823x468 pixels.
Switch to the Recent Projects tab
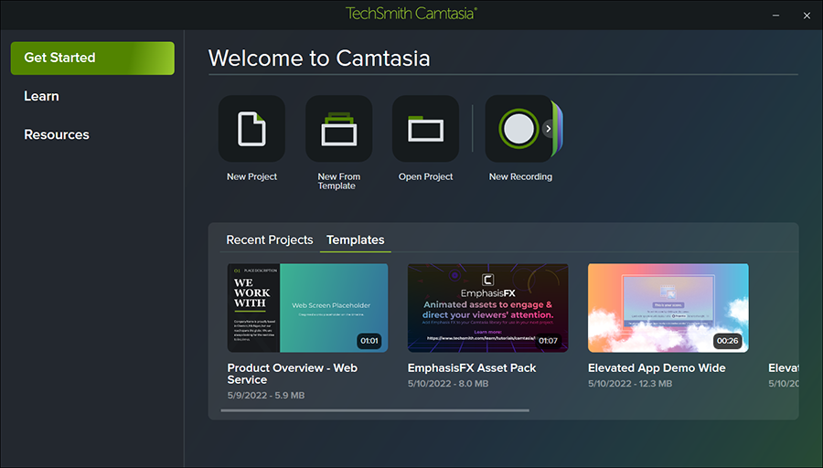269,239
